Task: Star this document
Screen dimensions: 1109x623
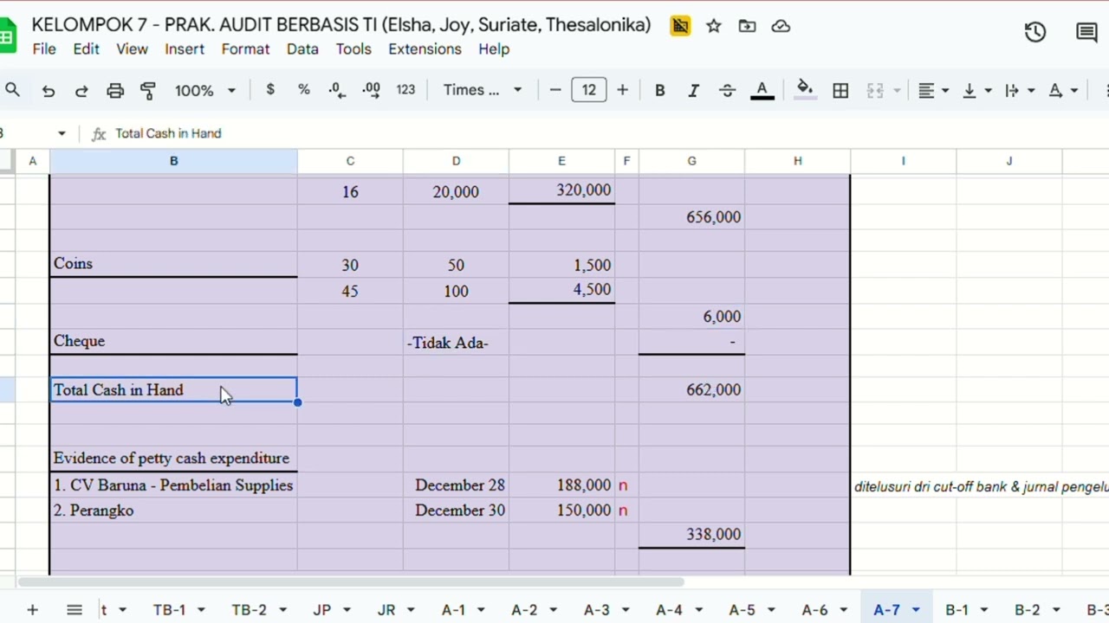Action: coord(714,26)
